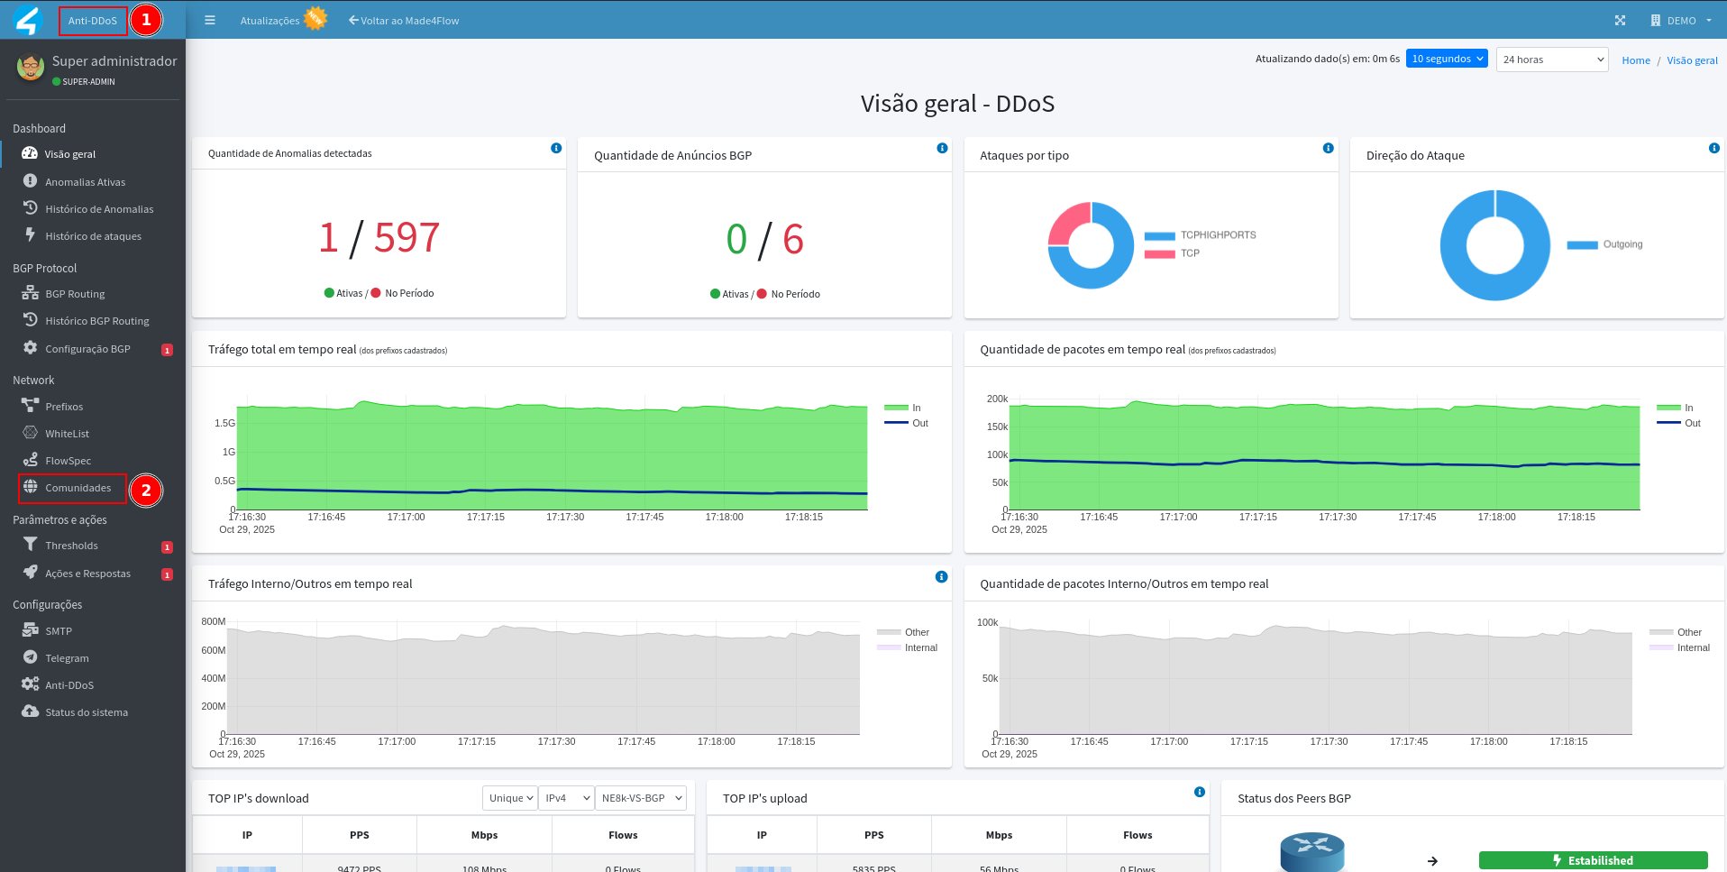Viewport: 1727px width, 872px height.
Task: Open the NE8k-VS-BGP device dropdown
Action: [x=641, y=798]
